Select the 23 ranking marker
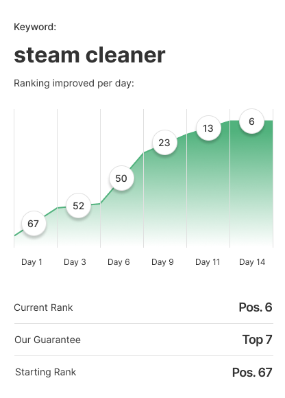The height and width of the screenshot is (398, 285). click(164, 143)
